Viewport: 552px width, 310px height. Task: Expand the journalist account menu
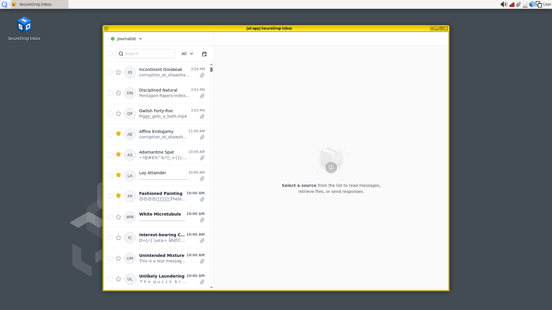(x=127, y=39)
